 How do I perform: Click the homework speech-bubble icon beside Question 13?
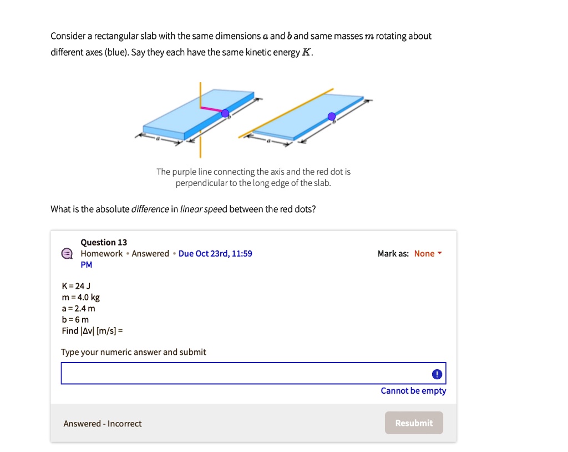tap(67, 253)
